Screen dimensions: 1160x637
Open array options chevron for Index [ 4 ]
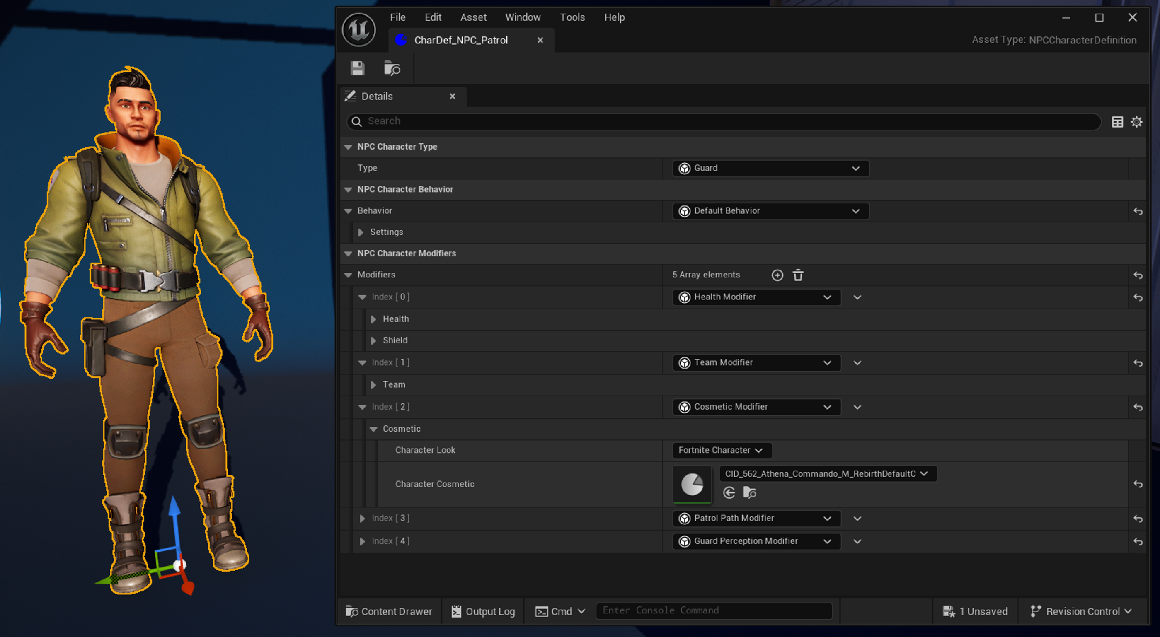click(857, 542)
